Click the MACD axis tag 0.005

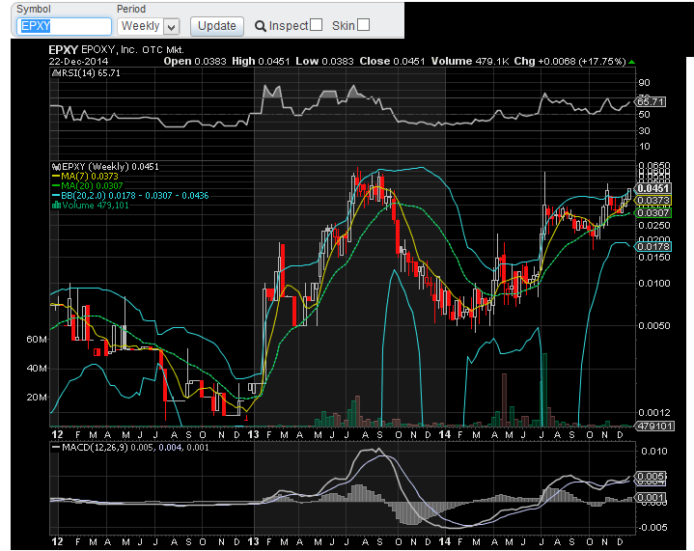tap(651, 477)
